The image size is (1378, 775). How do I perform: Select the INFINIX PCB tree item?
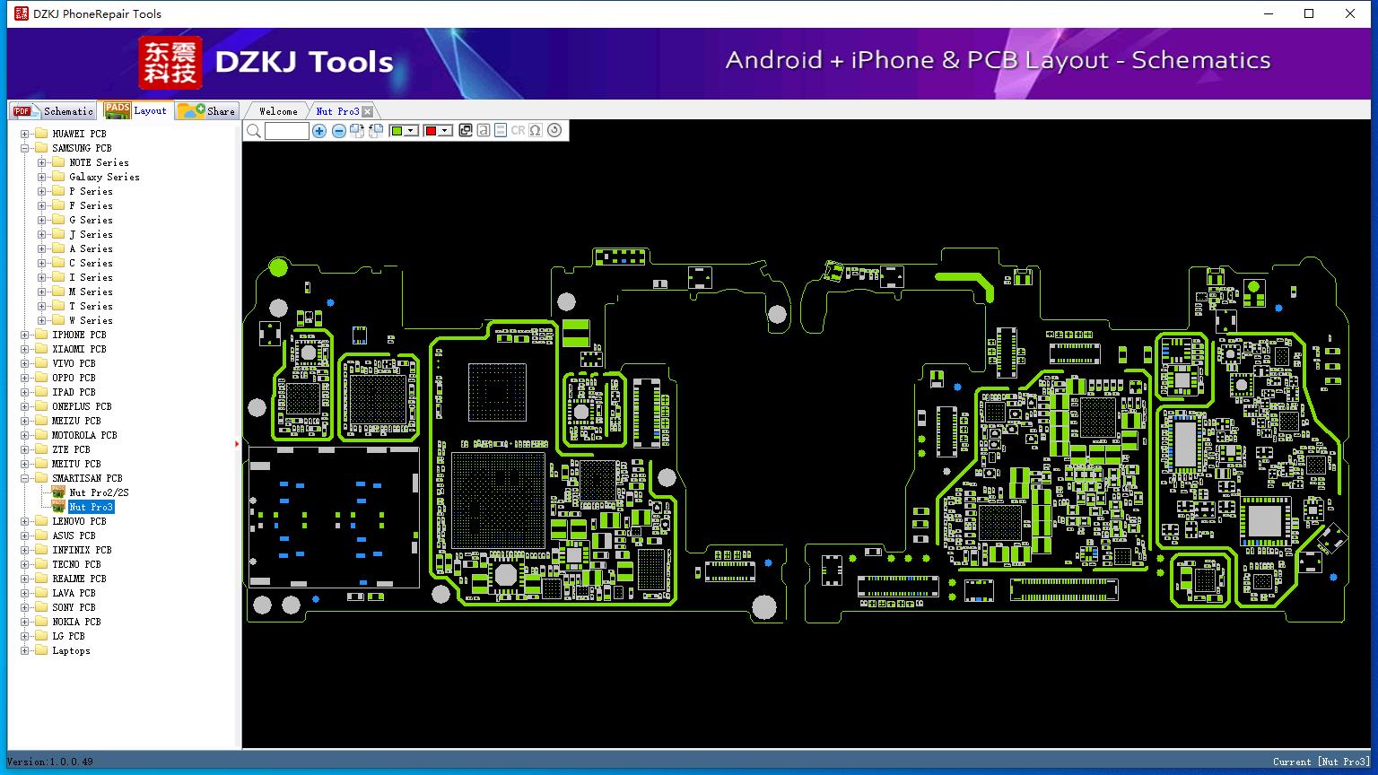click(82, 550)
